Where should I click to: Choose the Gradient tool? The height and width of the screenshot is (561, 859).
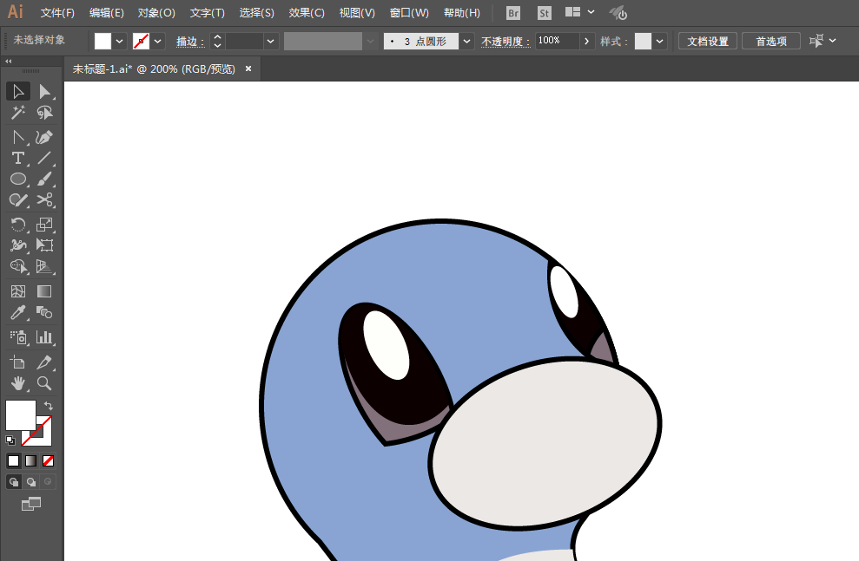pos(44,291)
